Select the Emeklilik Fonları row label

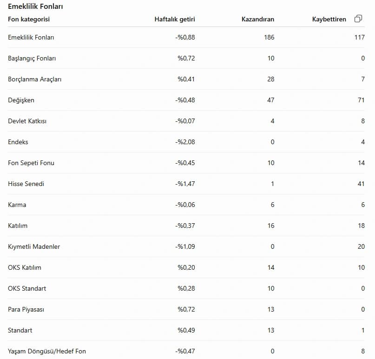point(31,37)
